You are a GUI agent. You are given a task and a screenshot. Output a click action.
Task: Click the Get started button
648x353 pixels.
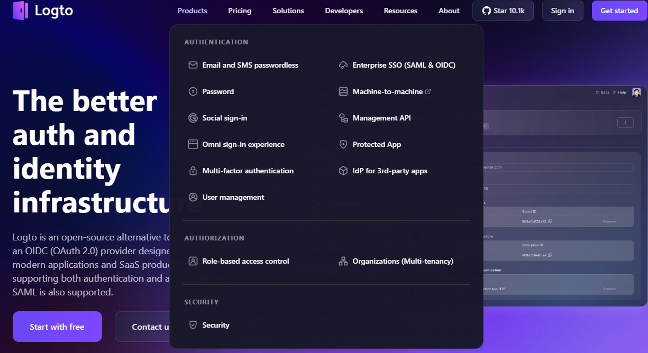click(x=619, y=11)
